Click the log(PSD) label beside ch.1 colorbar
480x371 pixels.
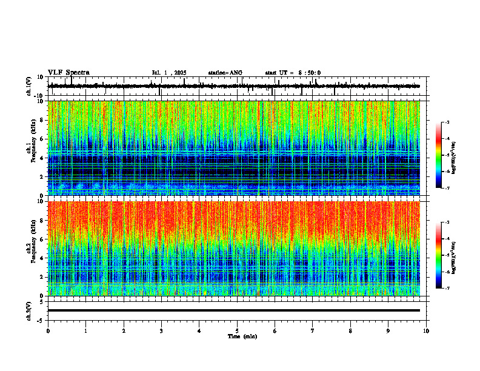(x=454, y=158)
